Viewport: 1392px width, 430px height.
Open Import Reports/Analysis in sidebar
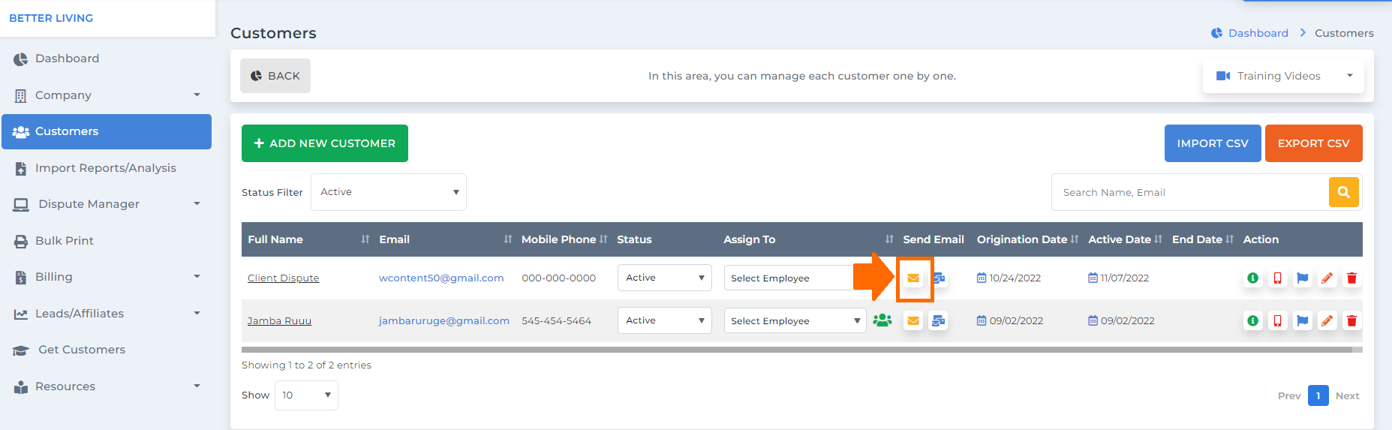107,168
